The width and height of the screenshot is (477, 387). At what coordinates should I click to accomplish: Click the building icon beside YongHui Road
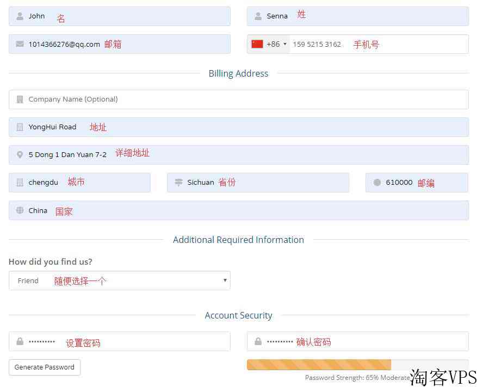point(20,127)
